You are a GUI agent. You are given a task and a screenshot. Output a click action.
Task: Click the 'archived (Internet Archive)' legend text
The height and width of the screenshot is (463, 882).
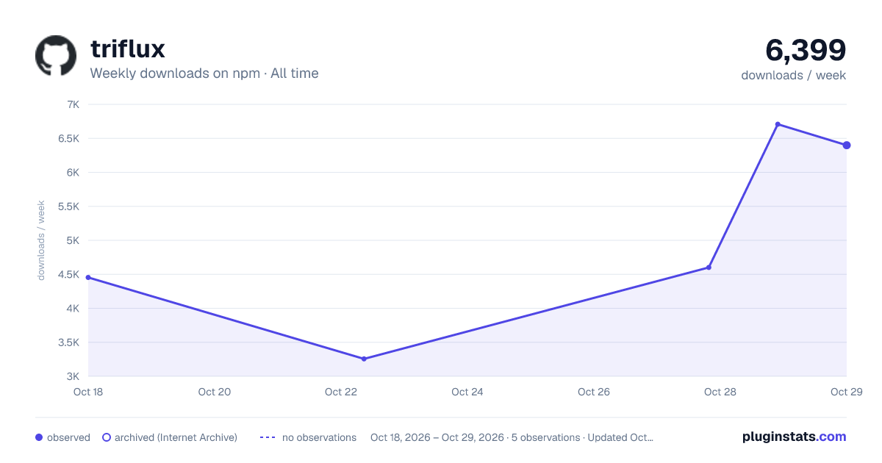[x=176, y=437]
